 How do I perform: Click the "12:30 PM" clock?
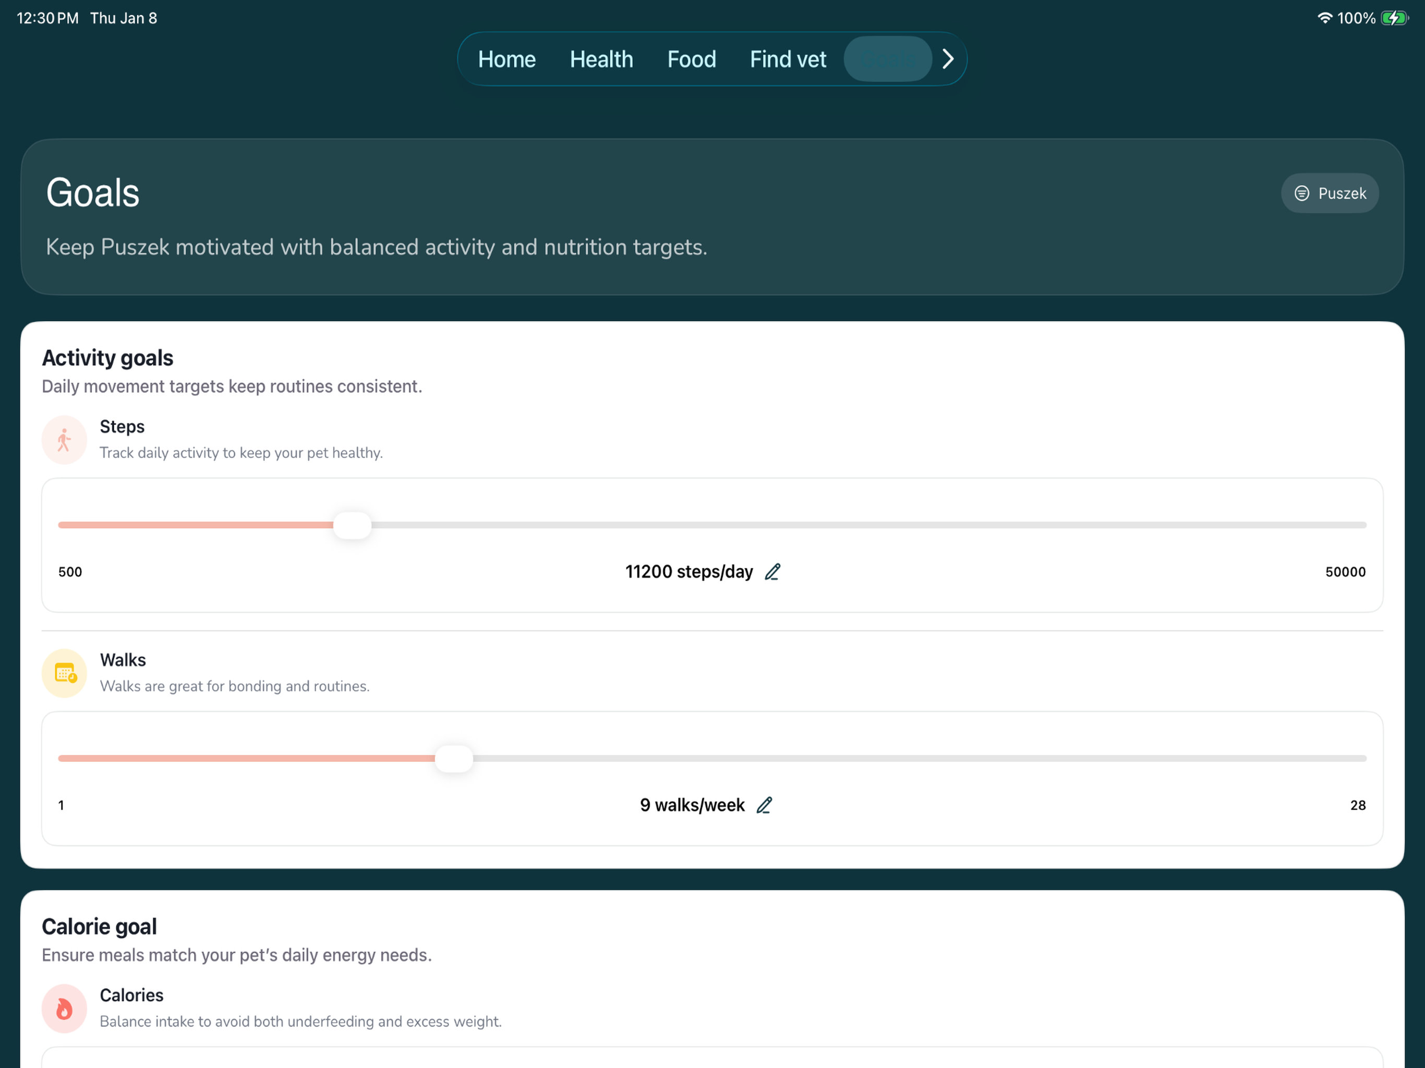[x=47, y=18]
